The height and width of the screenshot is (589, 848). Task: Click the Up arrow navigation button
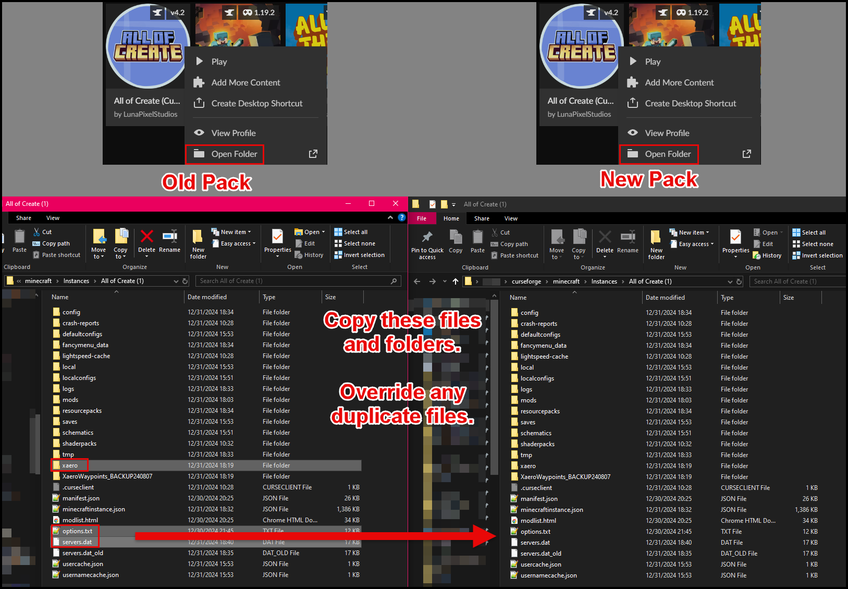point(456,281)
